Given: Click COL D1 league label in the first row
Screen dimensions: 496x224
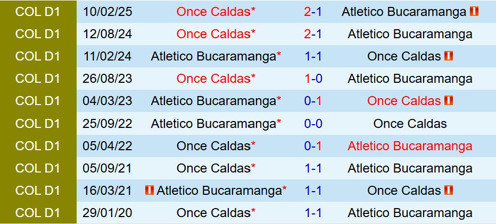Looking at the screenshot, I should (38, 12).
